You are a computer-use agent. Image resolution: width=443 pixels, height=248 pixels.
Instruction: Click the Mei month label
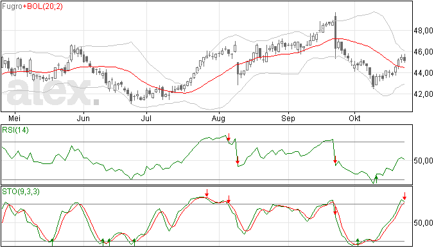coord(14,118)
